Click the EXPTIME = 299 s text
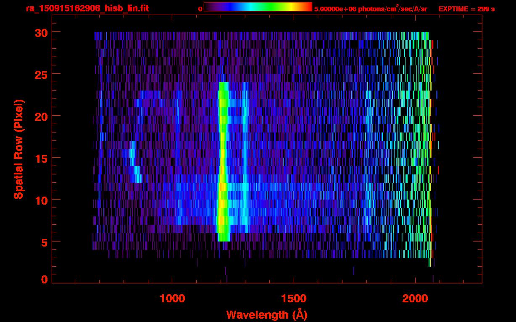Screen dimensions: 516x322 click(x=466, y=9)
